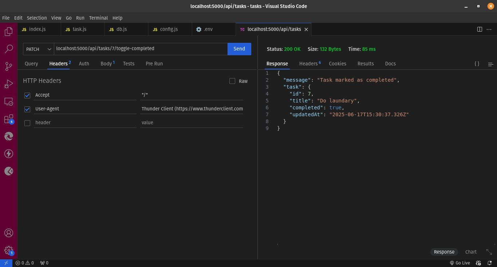
Task: Open the response options menu icon
Action: 490,64
